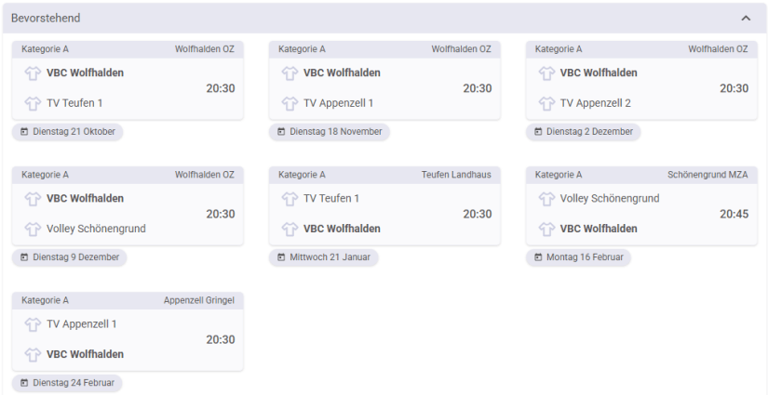Click jersey icon for TV Teufen 1 on 21 Oktober
768x395 pixels.
pyautogui.click(x=32, y=103)
